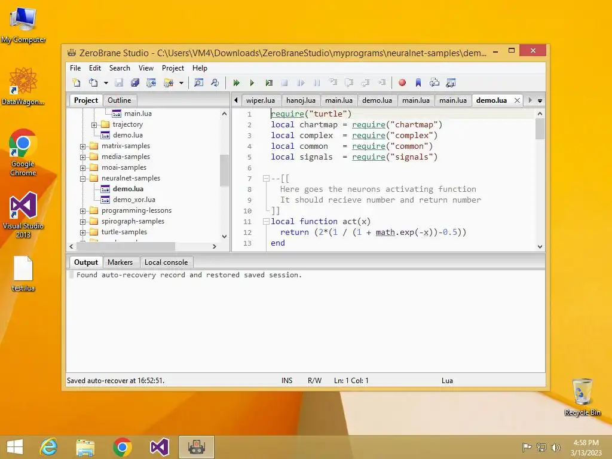Click the Break pause toolbar icon
Image resolution: width=612 pixels, height=459 pixels.
pos(317,82)
